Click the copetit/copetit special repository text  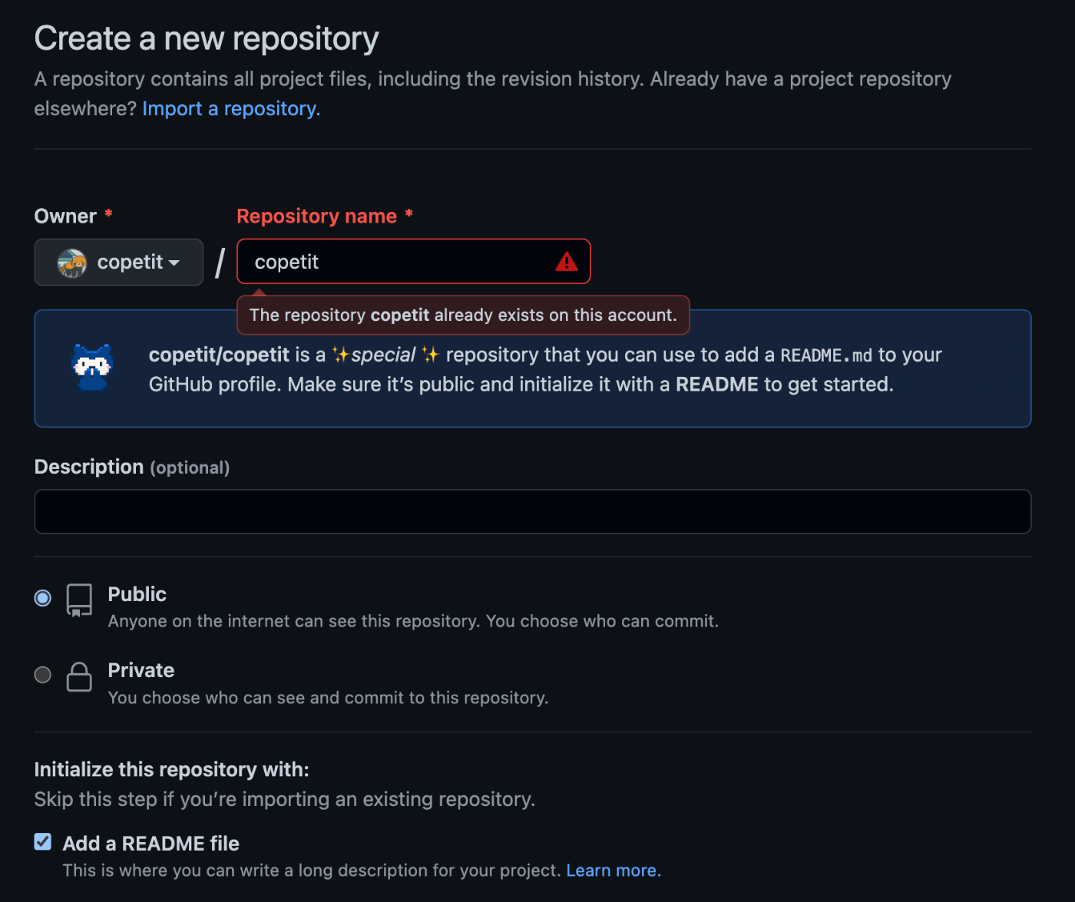click(545, 369)
